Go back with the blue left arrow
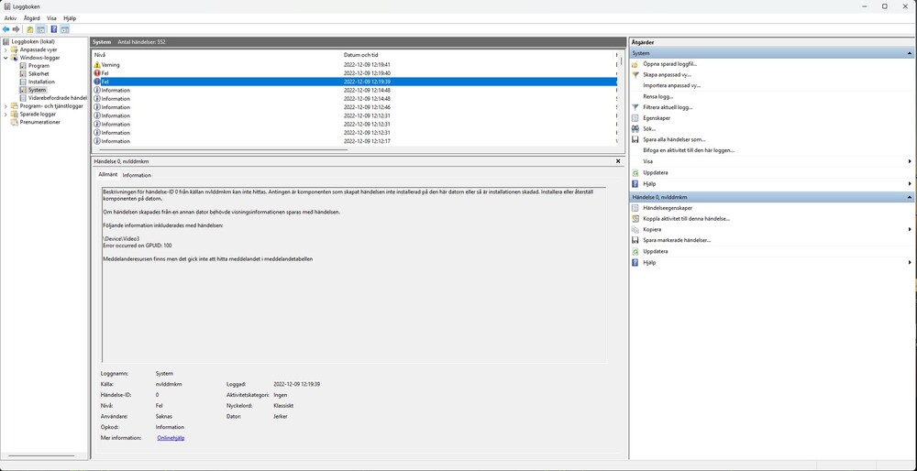 6,29
